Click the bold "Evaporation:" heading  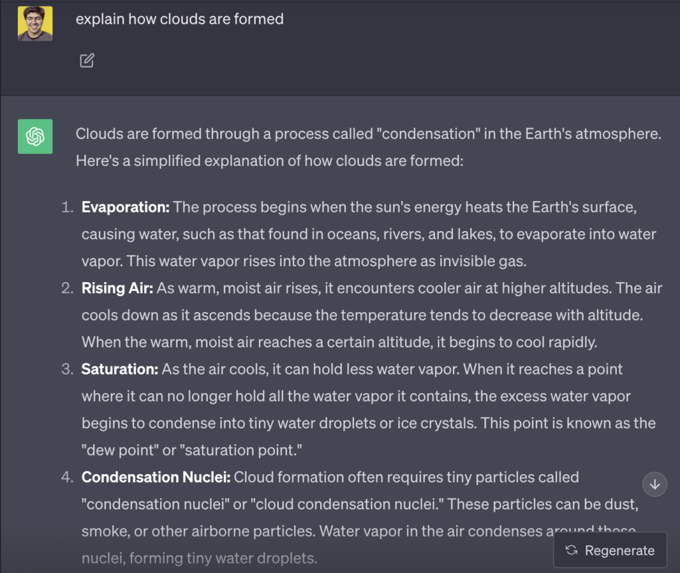click(126, 207)
